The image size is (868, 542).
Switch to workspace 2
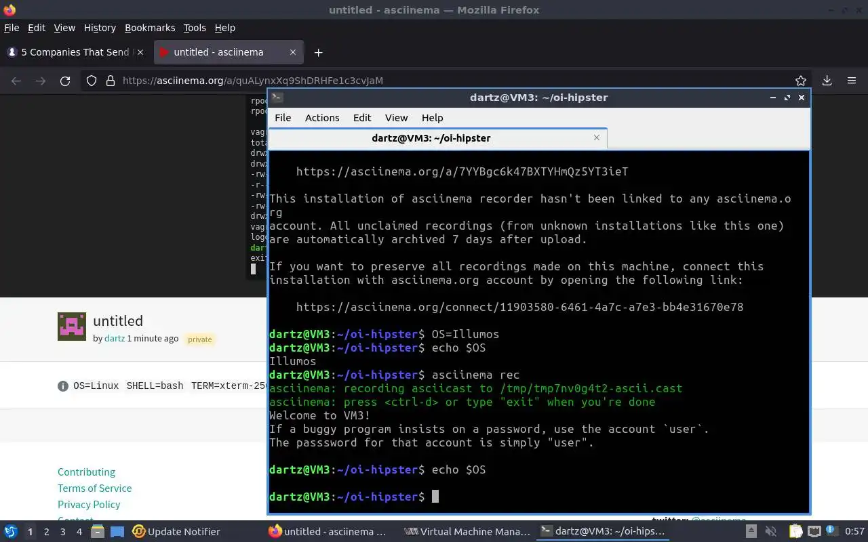coord(47,532)
